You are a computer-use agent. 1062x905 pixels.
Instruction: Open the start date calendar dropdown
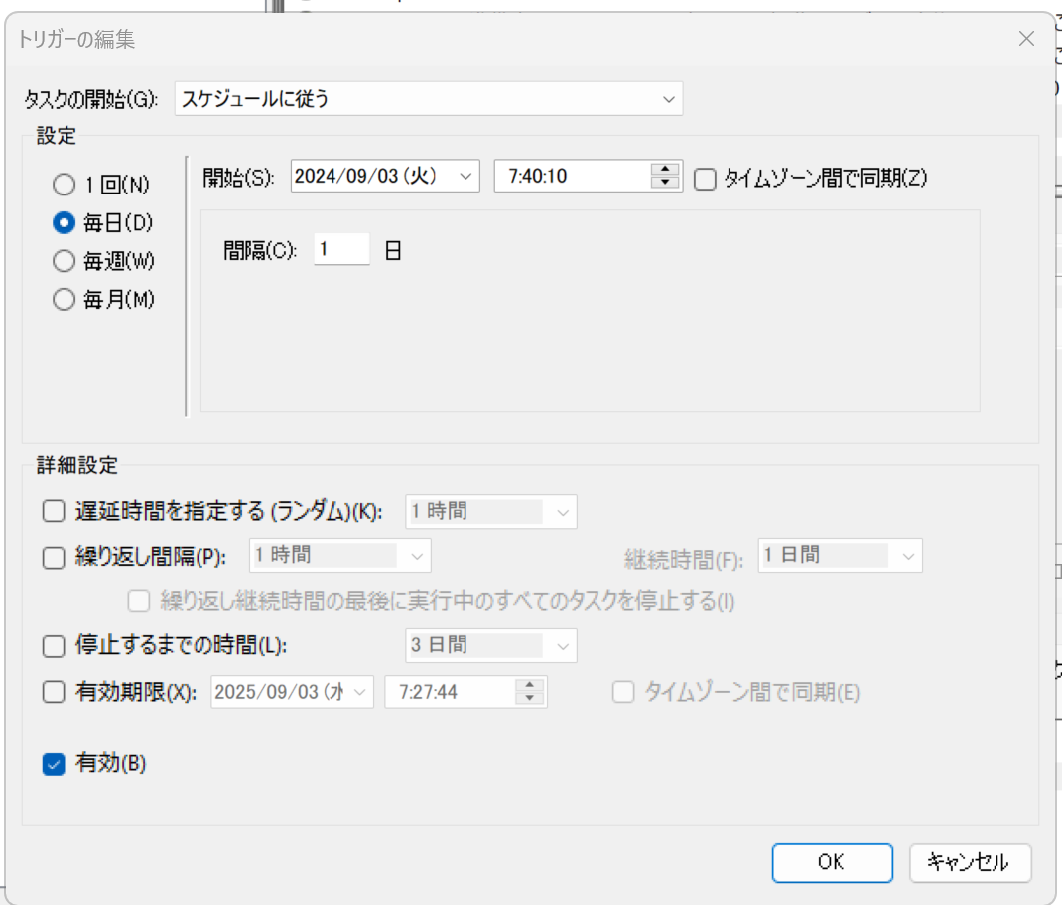465,177
